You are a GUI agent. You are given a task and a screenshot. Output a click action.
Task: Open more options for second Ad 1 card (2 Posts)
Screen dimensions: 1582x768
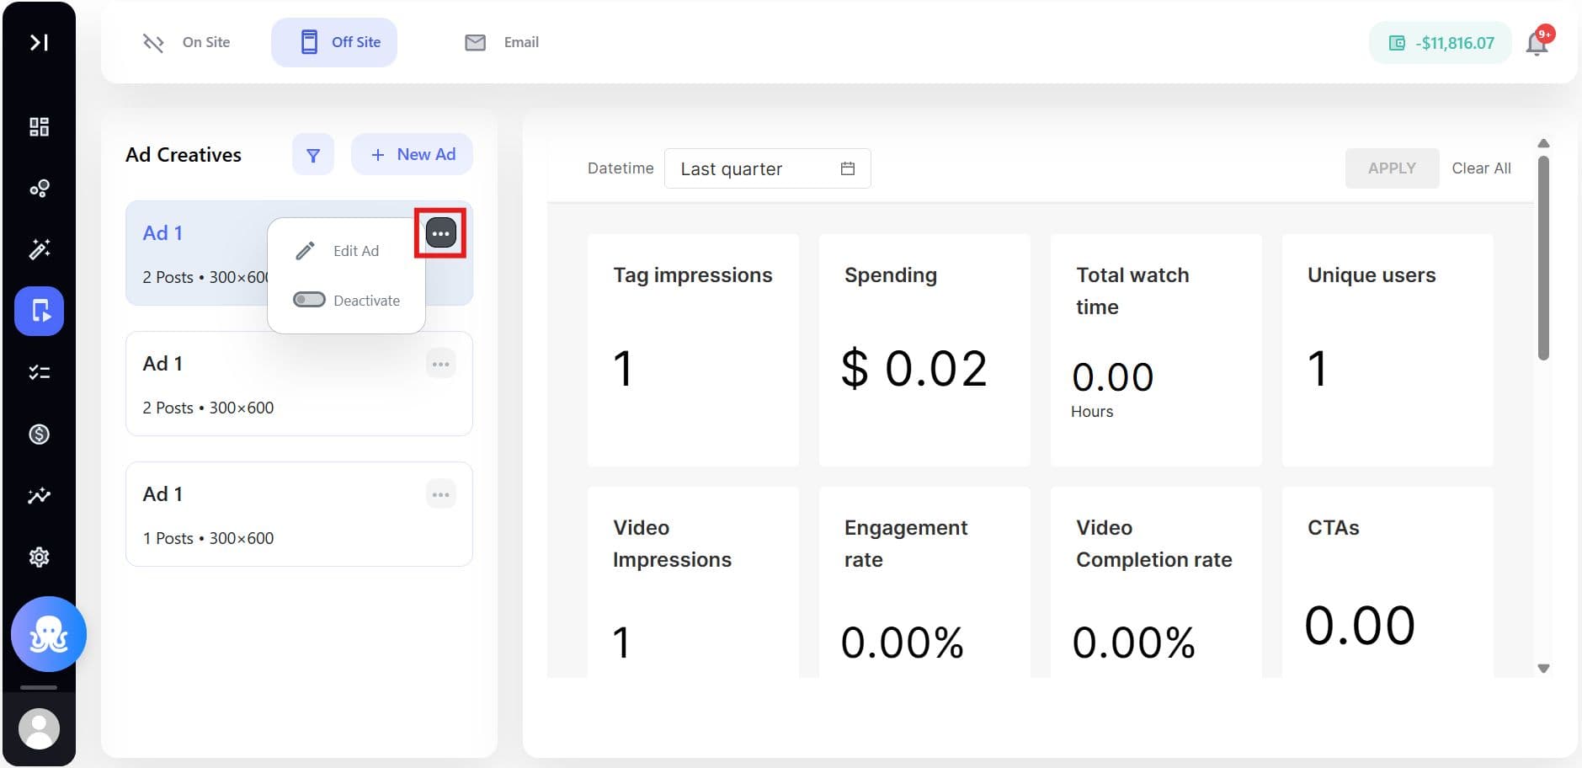pos(441,364)
